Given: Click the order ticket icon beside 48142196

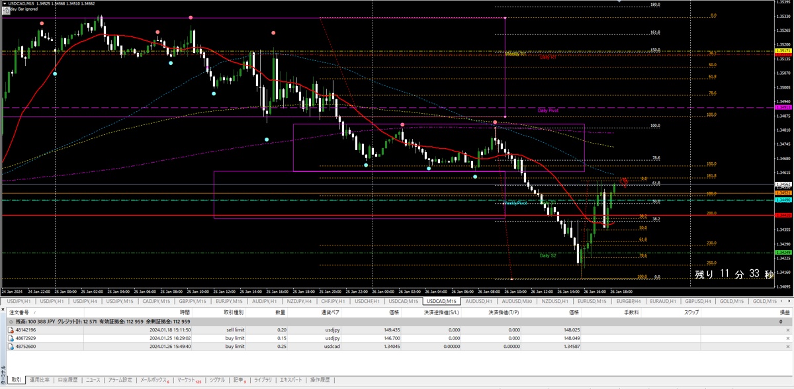Looking at the screenshot, I should (11, 330).
